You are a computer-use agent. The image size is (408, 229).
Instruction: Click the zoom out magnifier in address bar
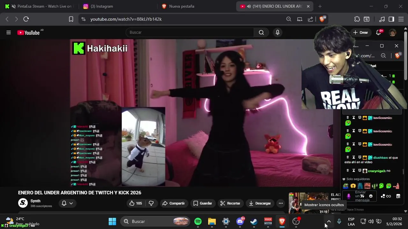pyautogui.click(x=289, y=19)
